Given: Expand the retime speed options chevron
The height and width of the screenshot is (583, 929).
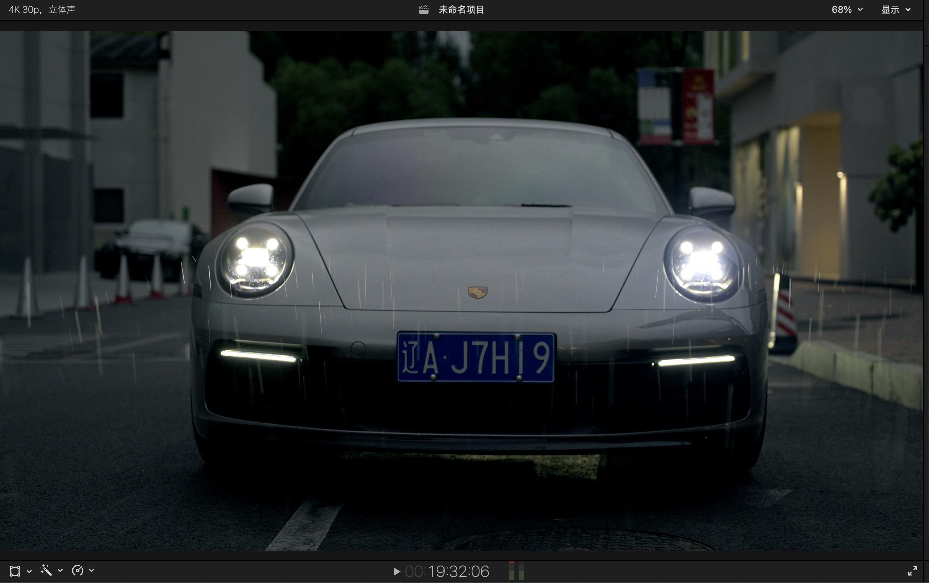Looking at the screenshot, I should (92, 571).
